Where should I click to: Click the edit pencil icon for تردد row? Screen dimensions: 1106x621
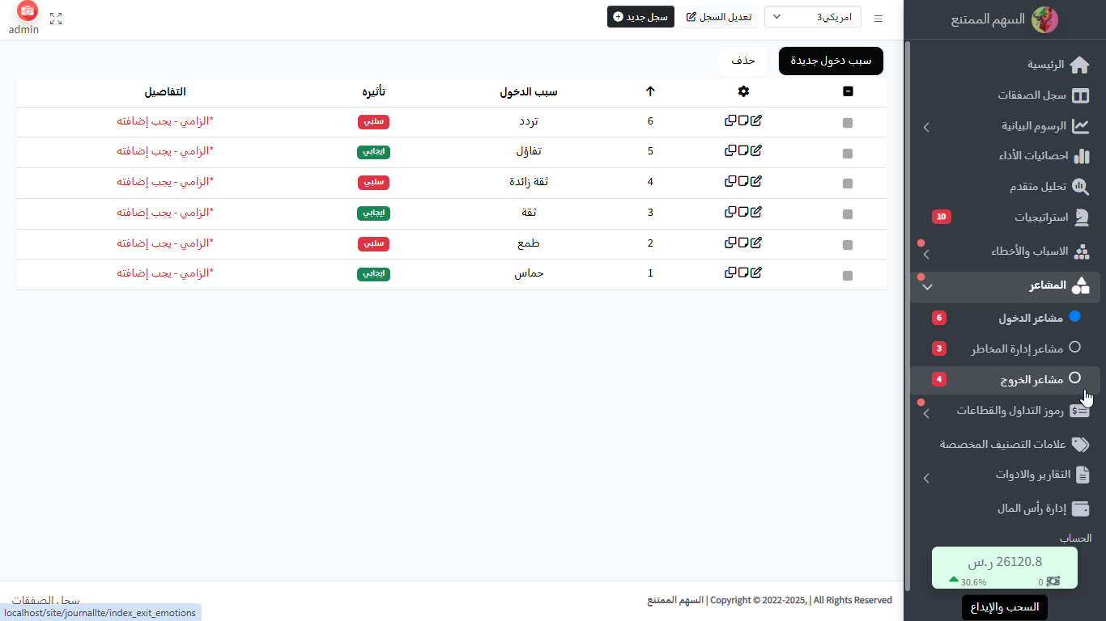click(756, 120)
